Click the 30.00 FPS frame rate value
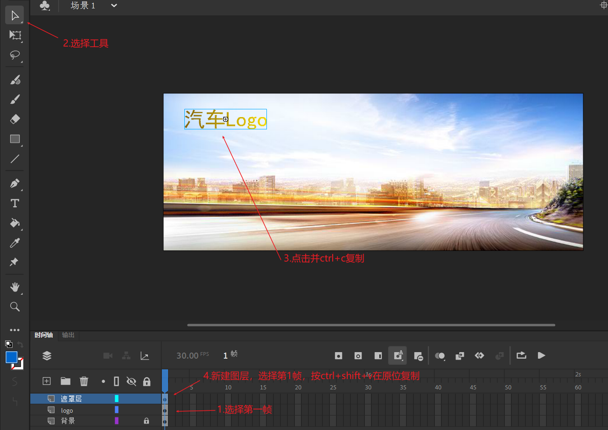608x430 pixels. tap(187, 355)
